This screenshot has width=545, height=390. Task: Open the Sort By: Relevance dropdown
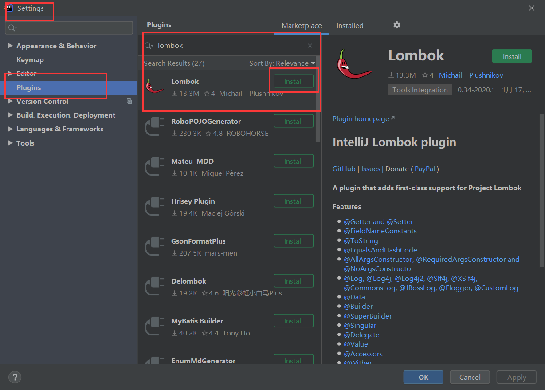[x=282, y=63]
